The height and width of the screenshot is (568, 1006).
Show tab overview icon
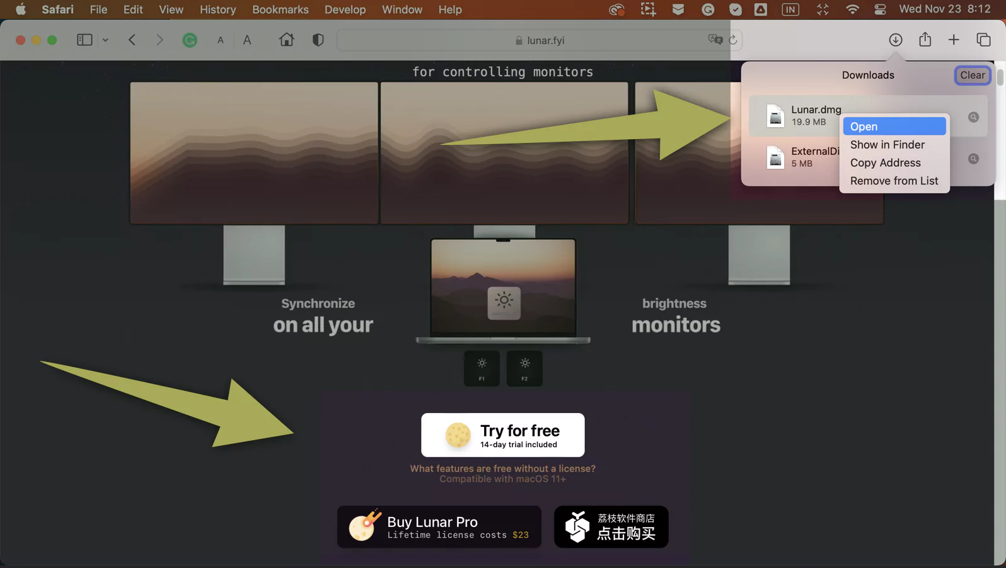coord(983,40)
